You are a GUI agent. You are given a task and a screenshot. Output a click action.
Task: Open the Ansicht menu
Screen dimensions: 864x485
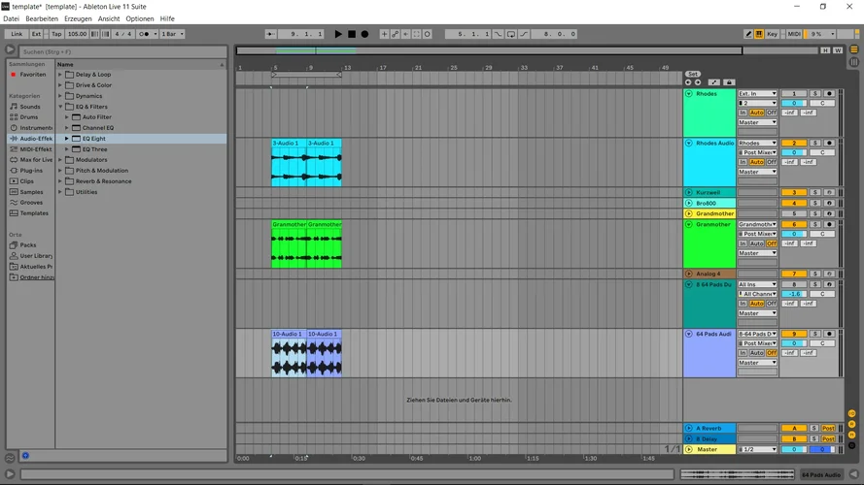(x=109, y=18)
